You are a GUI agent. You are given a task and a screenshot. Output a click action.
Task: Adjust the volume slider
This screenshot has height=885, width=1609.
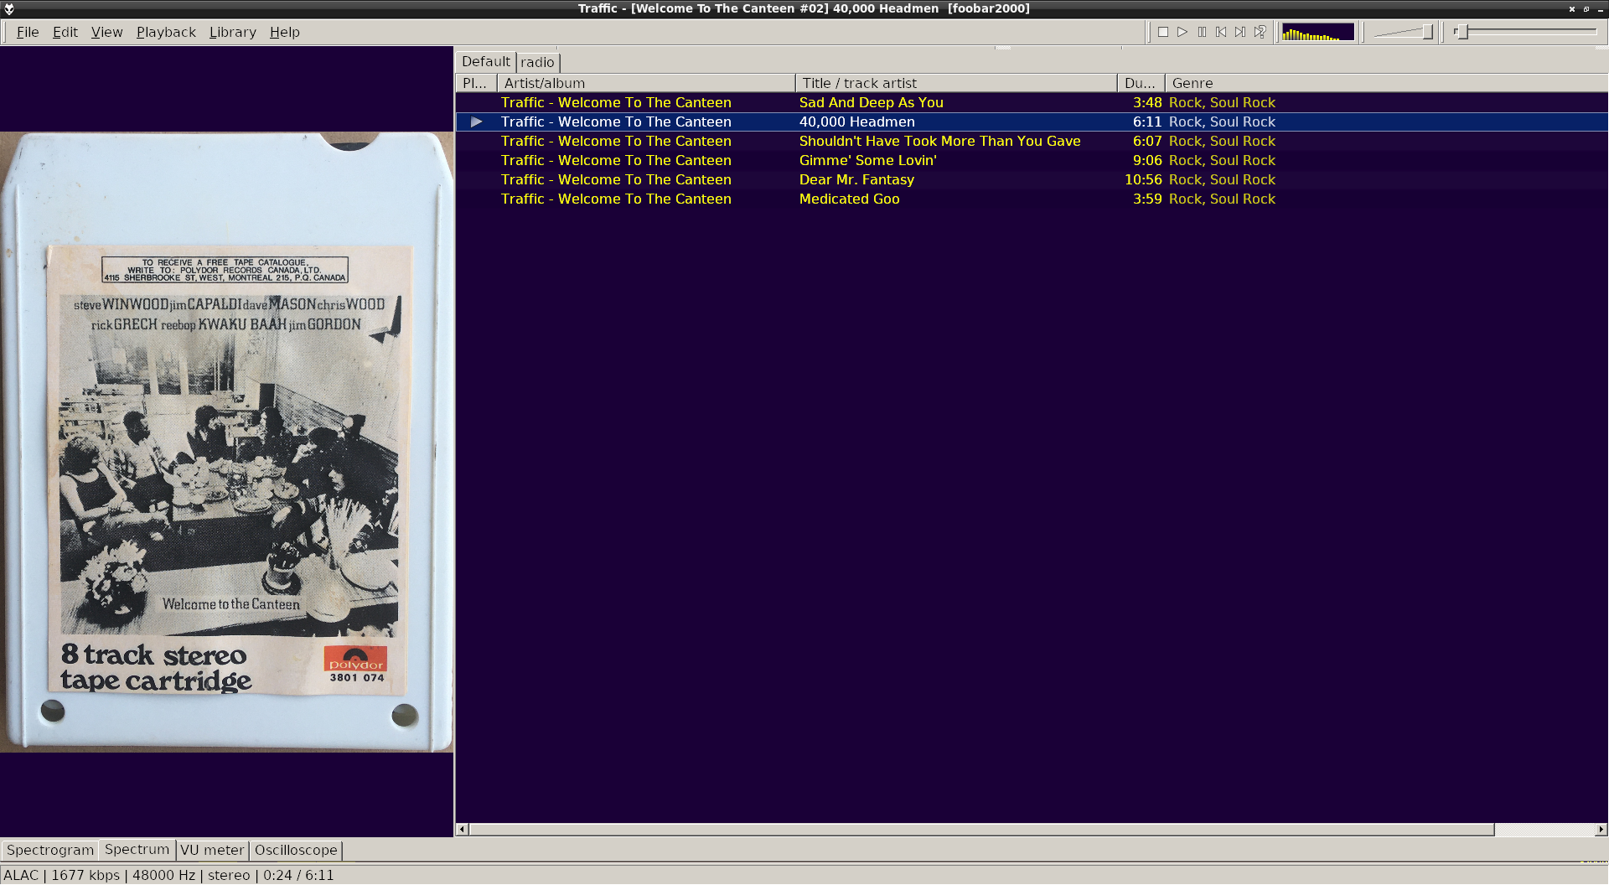tap(1404, 32)
